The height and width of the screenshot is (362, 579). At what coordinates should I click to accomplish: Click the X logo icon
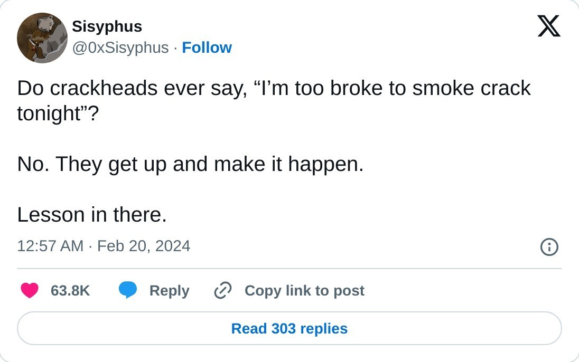point(549,26)
